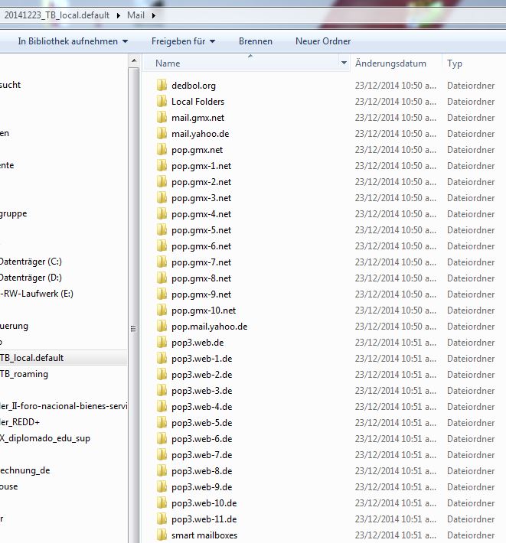Click the date cell of pop3.web.de row
The height and width of the screenshot is (543, 506).
click(396, 343)
